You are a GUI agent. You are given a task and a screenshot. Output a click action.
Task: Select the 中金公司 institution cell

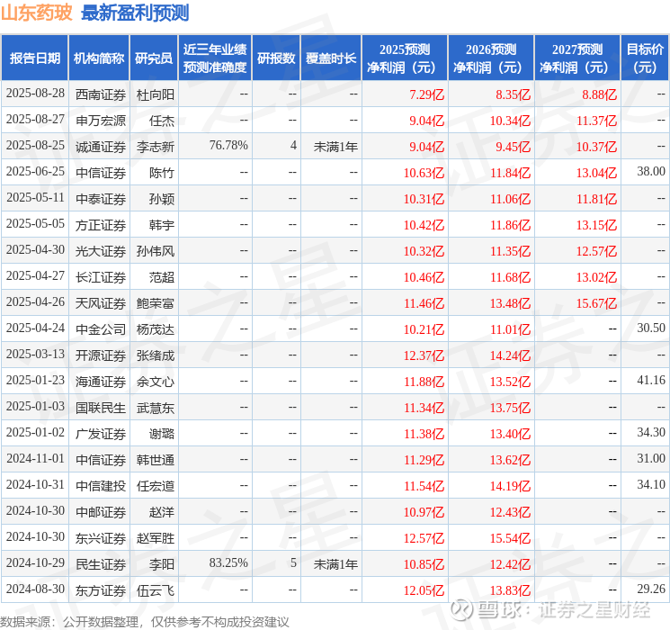(101, 329)
